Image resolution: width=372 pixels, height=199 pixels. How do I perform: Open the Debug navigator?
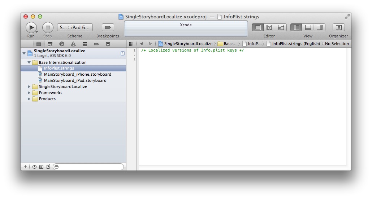(x=85, y=44)
